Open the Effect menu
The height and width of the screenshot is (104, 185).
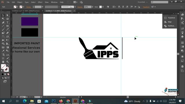pyautogui.click(x=40, y=2)
